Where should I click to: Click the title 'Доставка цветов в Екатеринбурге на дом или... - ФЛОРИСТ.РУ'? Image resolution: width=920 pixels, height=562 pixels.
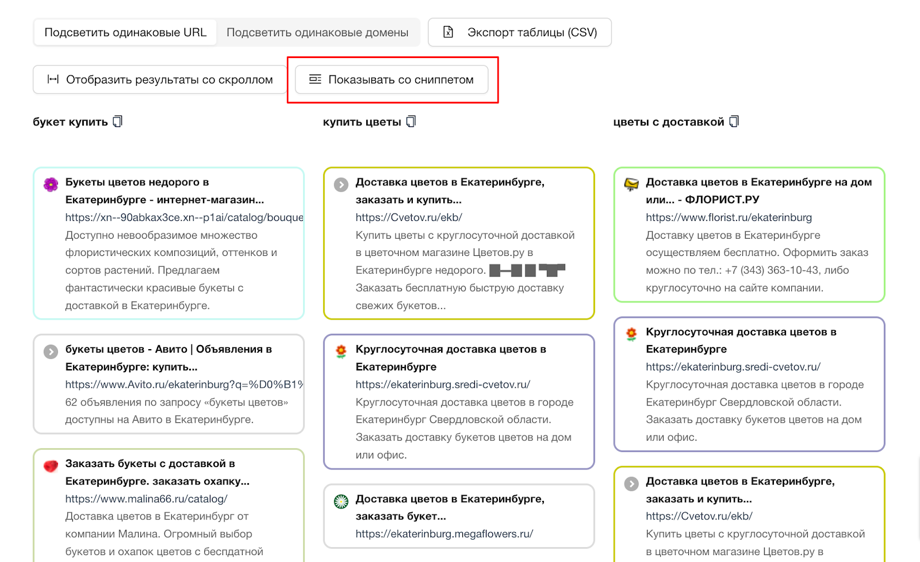coord(759,191)
